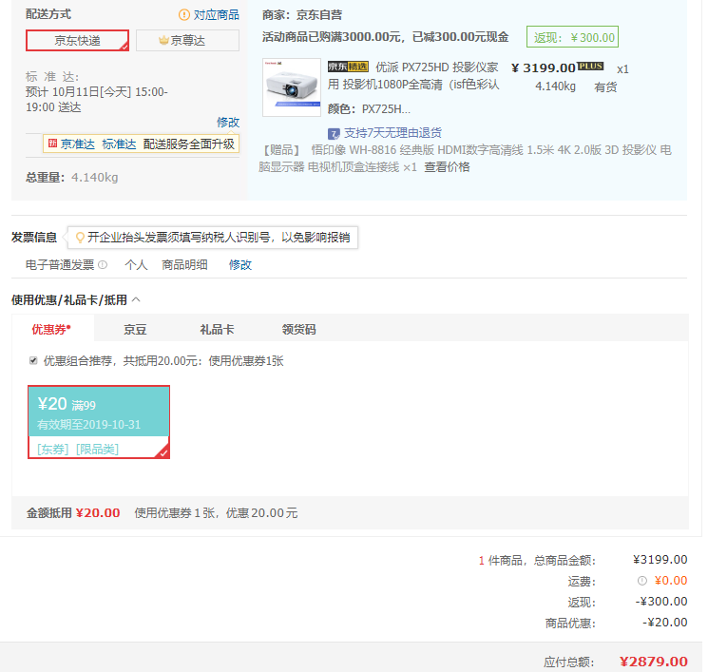
Task: Click the crown icon on 京尊达 option
Action: coord(163,41)
